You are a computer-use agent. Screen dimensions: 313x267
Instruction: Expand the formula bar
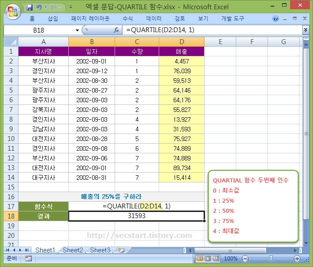point(306,30)
